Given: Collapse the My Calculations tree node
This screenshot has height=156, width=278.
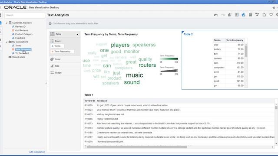Looking at the screenshot, I should coord(7,42).
